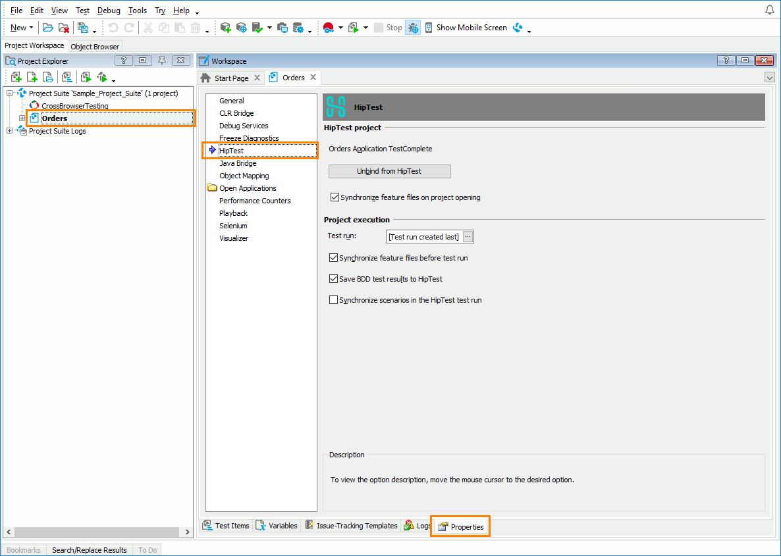Click the Add Object box with green plus
Viewport: 781px width, 556px height.
coord(226,28)
